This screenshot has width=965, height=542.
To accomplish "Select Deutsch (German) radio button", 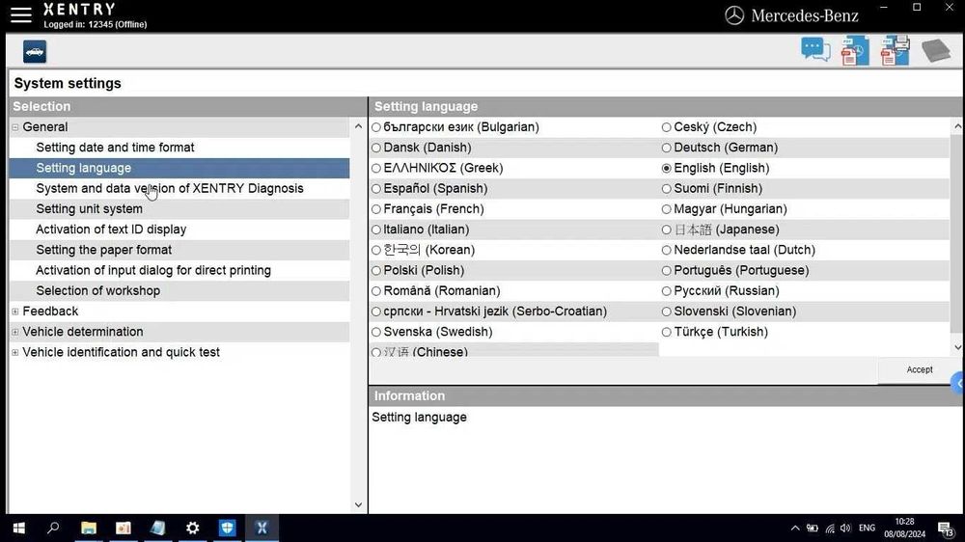I will (x=667, y=148).
